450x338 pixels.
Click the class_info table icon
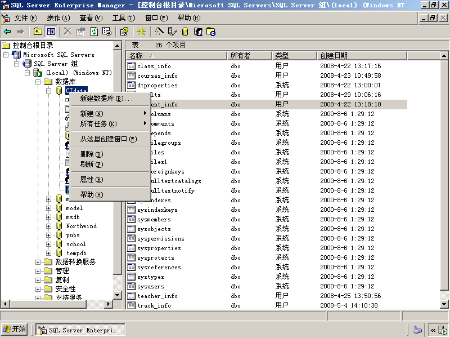131,66
